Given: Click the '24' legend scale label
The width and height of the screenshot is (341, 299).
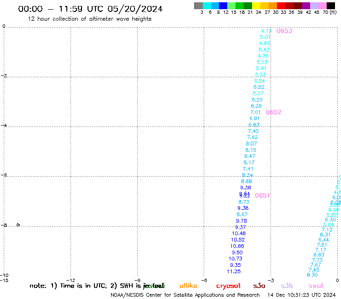Looking at the screenshot, I should click(259, 12).
